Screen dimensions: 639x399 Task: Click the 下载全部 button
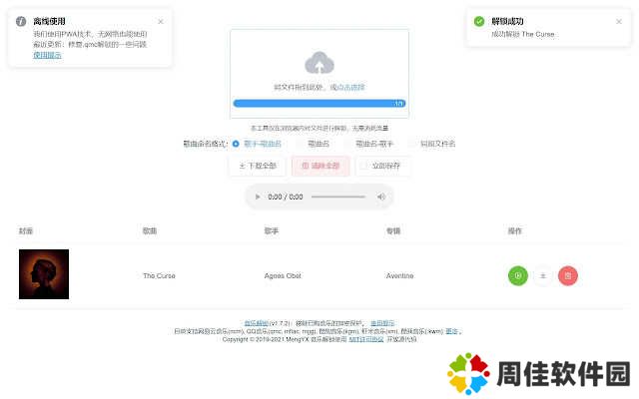click(x=257, y=166)
